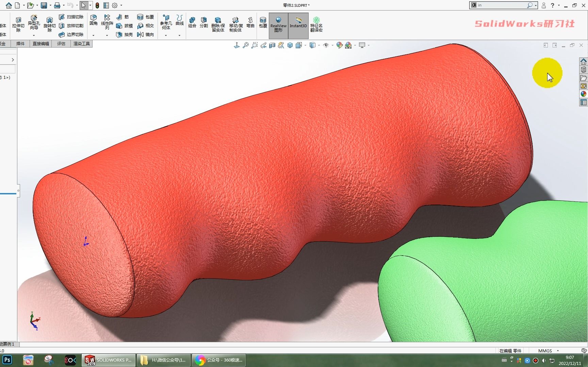Switch to the Direct Editing (直接编辑) tab
This screenshot has width=588, height=367.
pos(41,43)
